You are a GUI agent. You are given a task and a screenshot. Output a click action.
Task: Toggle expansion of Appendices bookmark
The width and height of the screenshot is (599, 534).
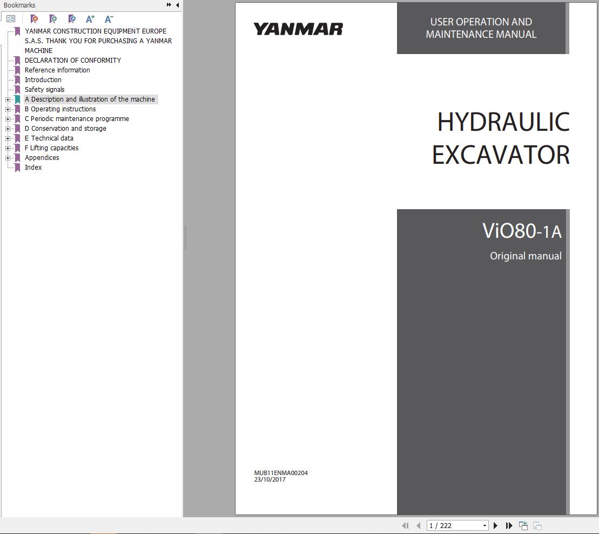[x=7, y=158]
